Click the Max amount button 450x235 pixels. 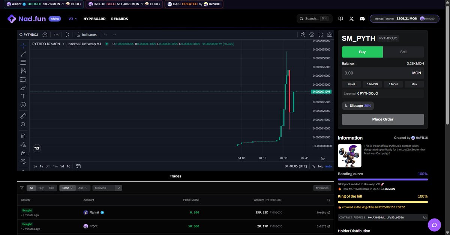414,84
